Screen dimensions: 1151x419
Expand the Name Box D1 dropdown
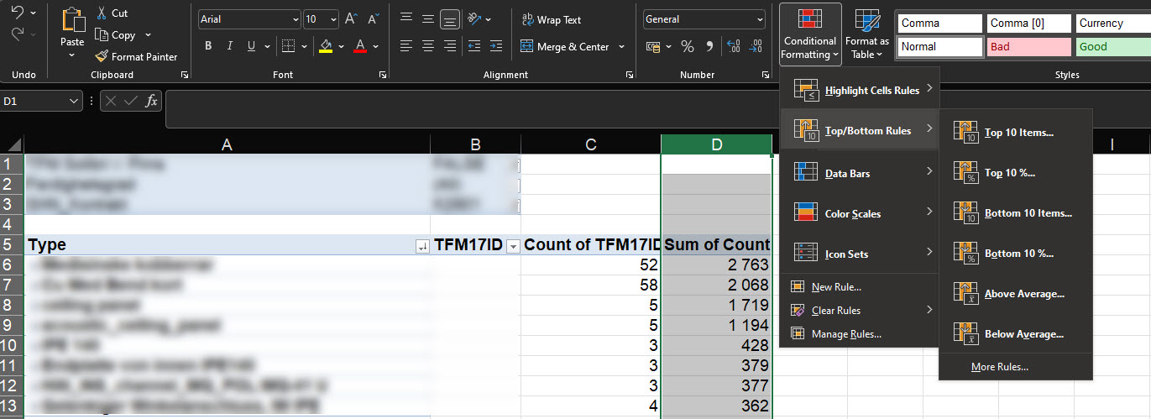(x=75, y=102)
